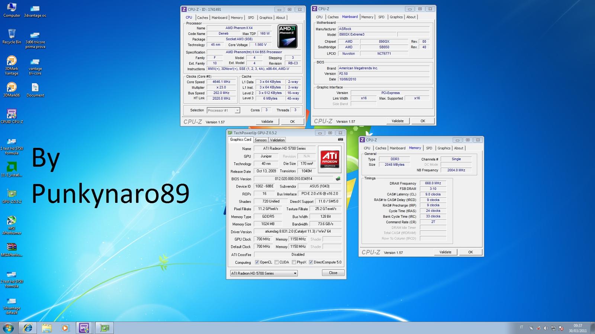Screen dimensions: 595x334
Task: Toggle the PhysX checkbox in GPU-Z
Action: tap(294, 262)
